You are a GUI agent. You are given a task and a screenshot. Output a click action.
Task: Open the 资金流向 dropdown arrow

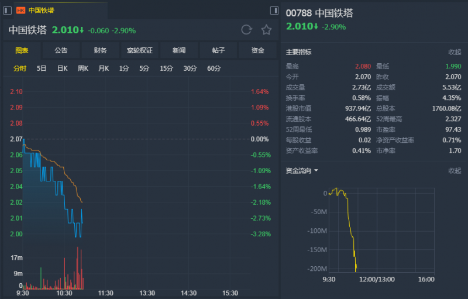point(316,170)
